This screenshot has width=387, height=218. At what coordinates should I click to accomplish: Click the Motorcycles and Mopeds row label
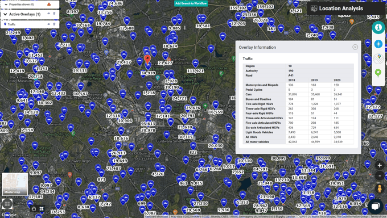point(262,85)
